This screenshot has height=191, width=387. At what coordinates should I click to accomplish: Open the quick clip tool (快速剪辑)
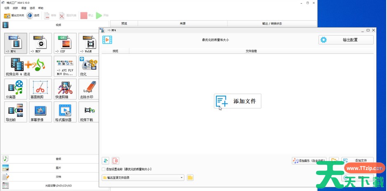(x=65, y=89)
